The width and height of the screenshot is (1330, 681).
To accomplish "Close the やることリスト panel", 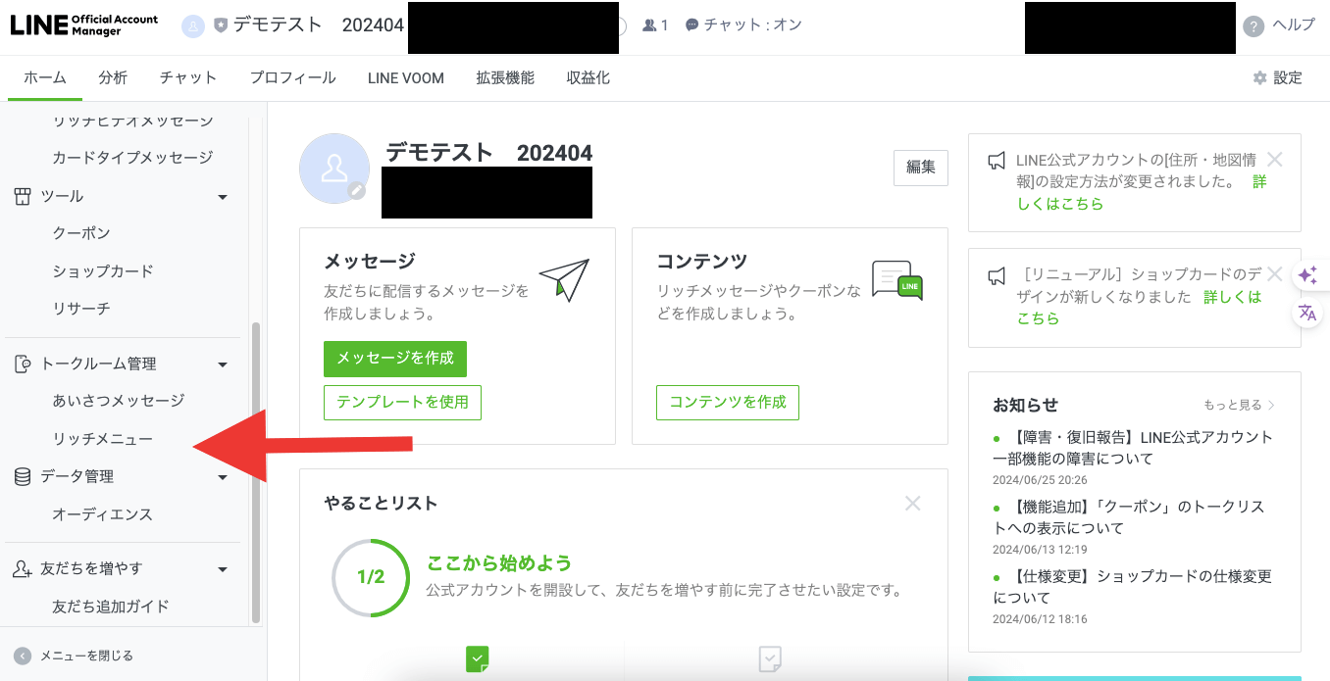I will [913, 504].
